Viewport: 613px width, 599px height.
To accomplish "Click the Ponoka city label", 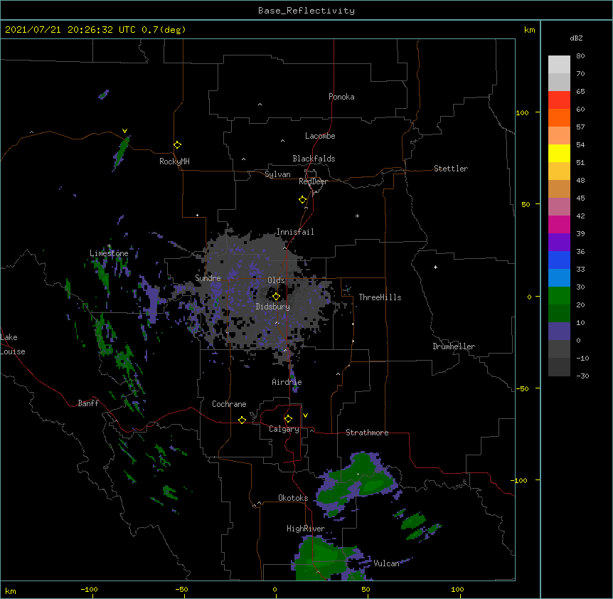I will (341, 97).
